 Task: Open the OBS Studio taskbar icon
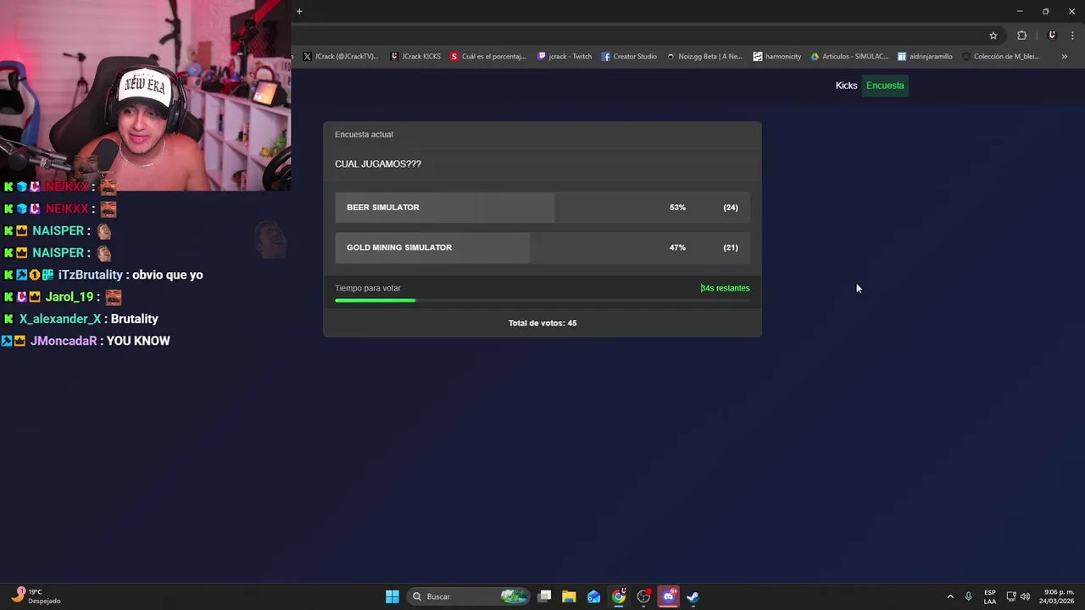pyautogui.click(x=643, y=596)
